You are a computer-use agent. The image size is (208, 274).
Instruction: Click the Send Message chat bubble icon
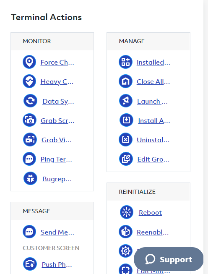(29, 232)
